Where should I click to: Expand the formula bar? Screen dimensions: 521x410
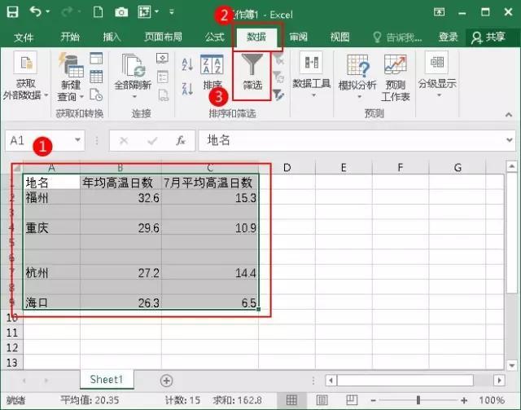click(510, 140)
